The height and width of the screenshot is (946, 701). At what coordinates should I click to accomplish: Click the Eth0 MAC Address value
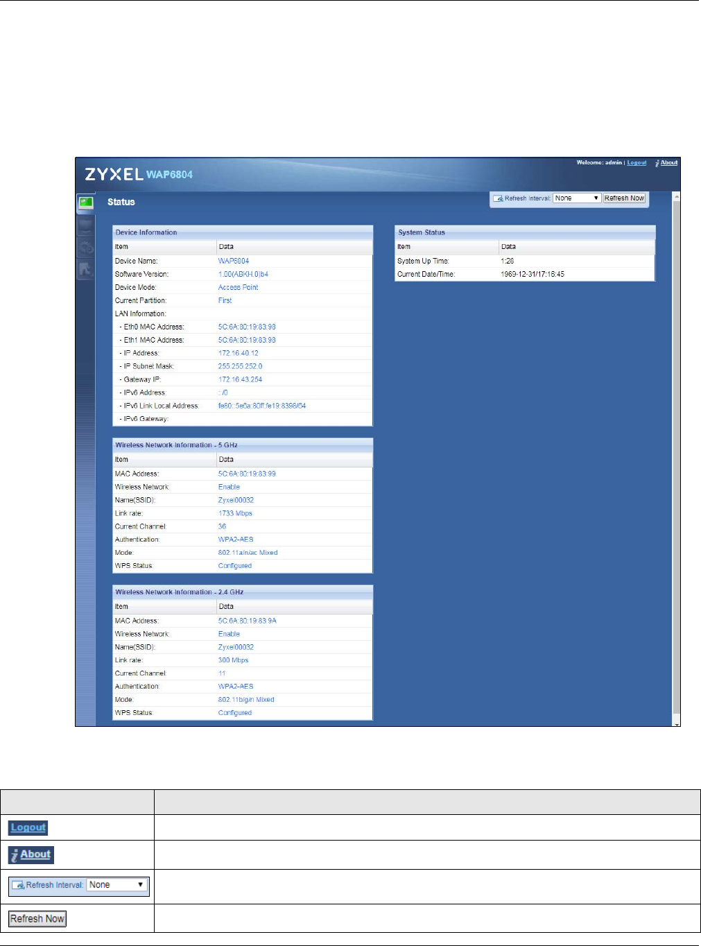click(247, 327)
